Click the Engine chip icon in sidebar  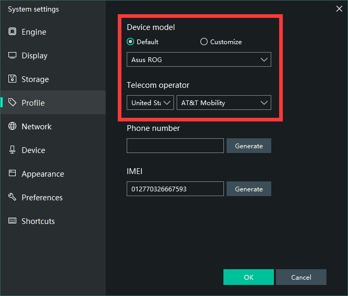pyautogui.click(x=12, y=32)
